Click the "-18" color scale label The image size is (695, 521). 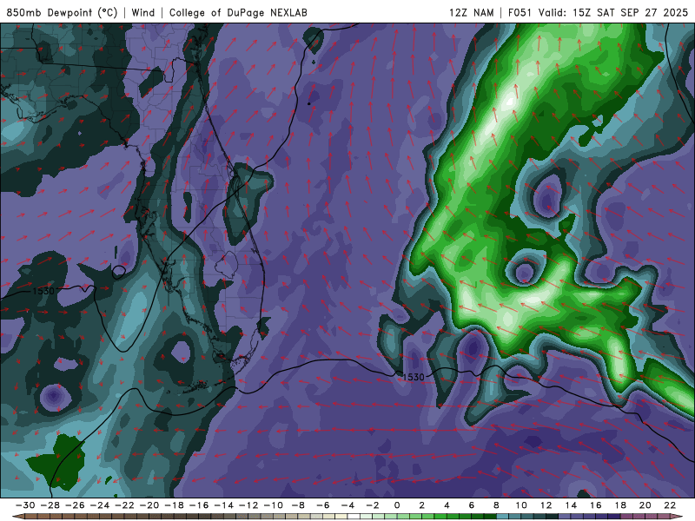click(174, 505)
